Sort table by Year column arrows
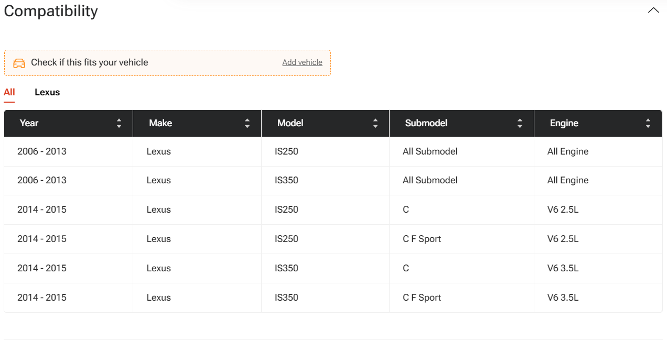This screenshot has height=341, width=667. point(119,124)
